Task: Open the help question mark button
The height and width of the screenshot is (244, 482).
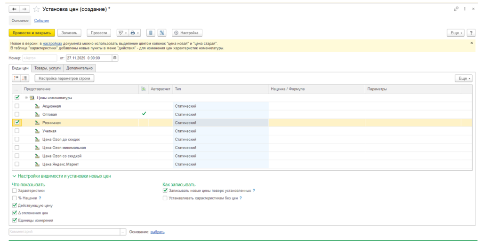Action: 471,33
